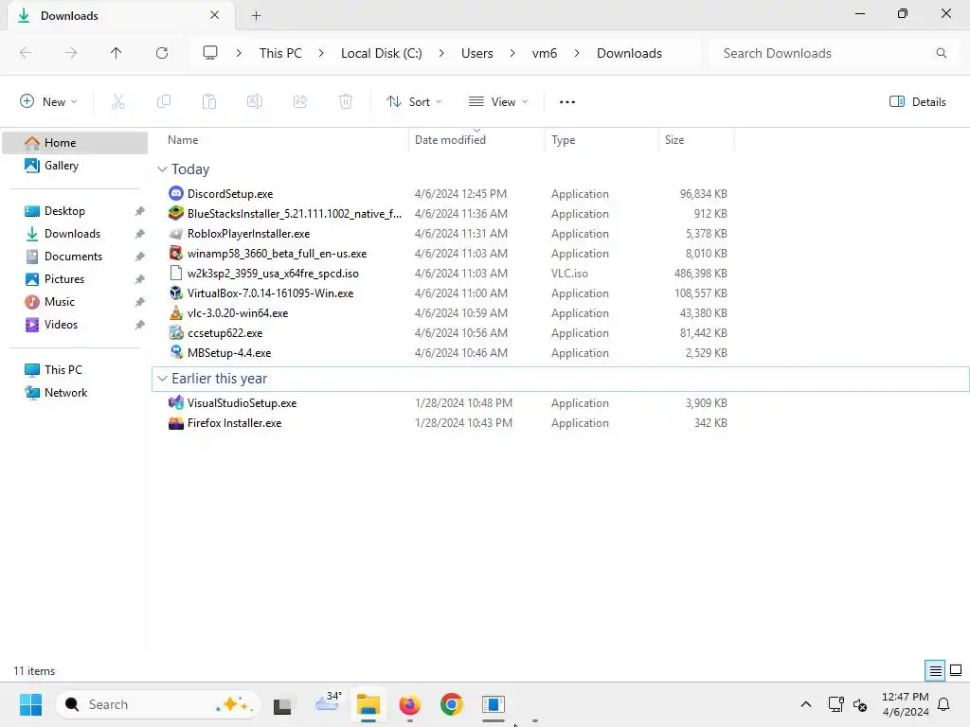Screen dimensions: 970x727
Task: Click the Share icon in toolbar
Action: coord(300,102)
